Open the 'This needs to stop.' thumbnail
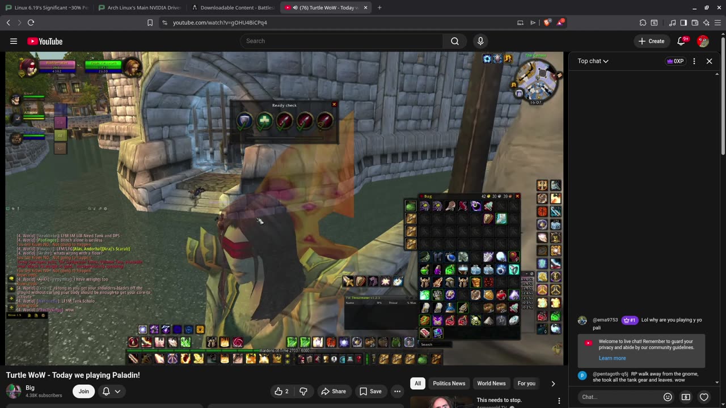Viewport: 726px width, 408px height. [441, 402]
